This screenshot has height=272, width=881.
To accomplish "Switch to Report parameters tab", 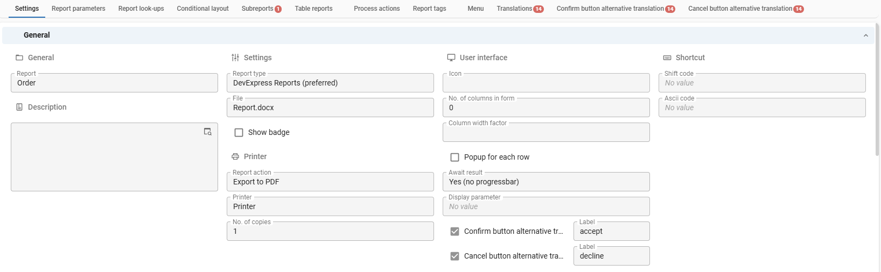I will 79,9.
